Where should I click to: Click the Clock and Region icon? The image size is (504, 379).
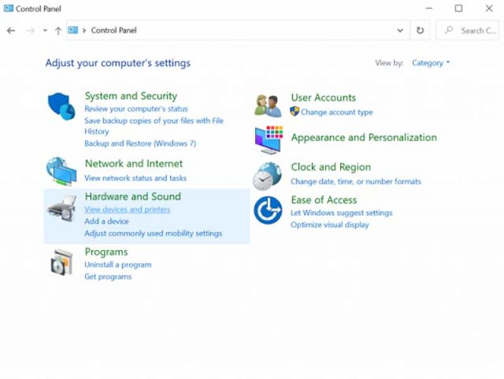[268, 175]
